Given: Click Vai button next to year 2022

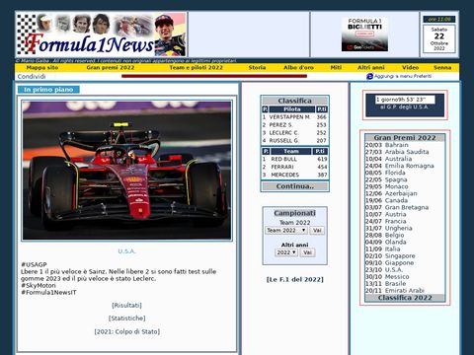Looking at the screenshot, I should coord(307,252).
